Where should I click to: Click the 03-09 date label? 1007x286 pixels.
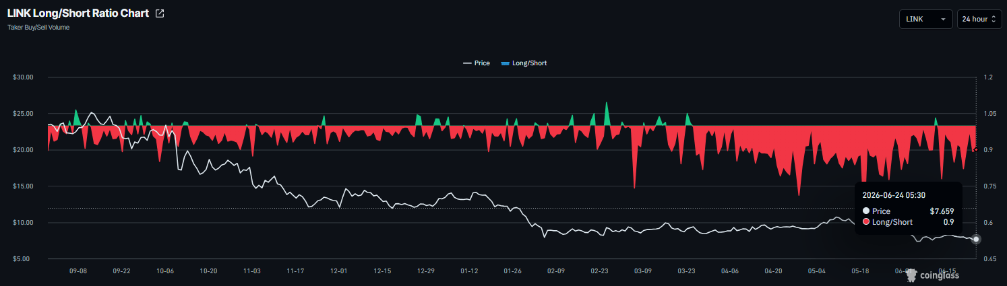coord(644,271)
